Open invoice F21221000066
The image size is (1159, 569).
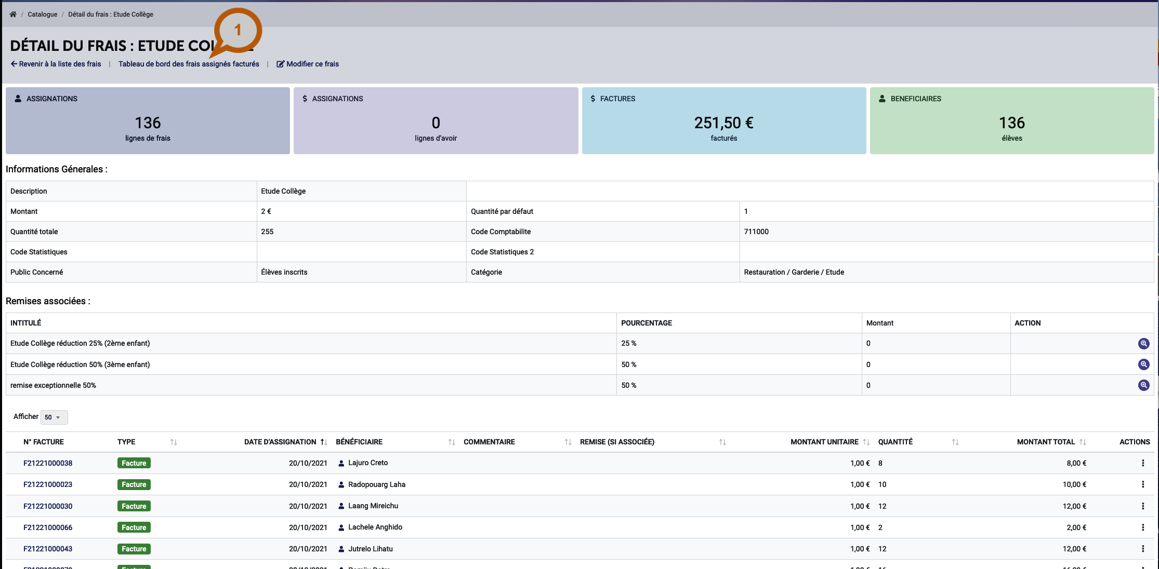(x=48, y=527)
